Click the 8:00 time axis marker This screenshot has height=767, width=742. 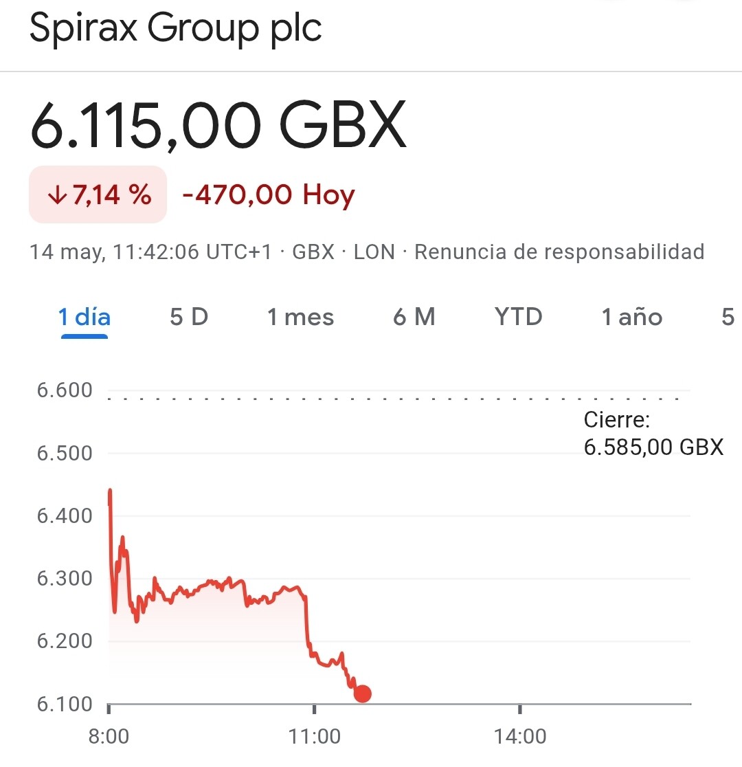109,736
